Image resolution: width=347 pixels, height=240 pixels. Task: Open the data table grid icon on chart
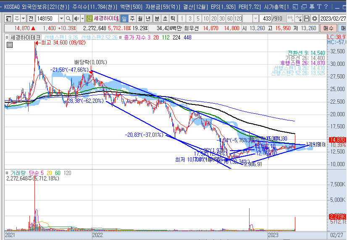click(10, 45)
